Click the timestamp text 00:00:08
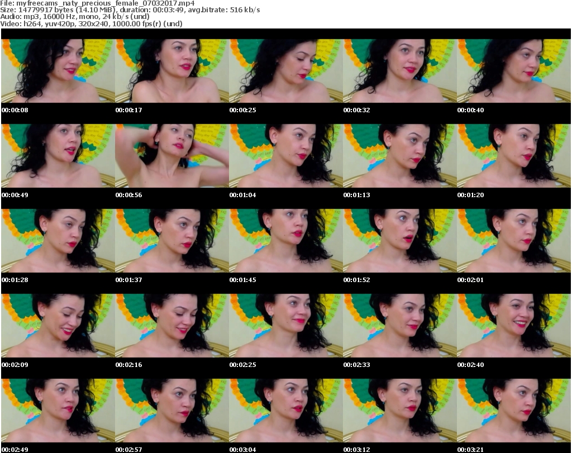The width and height of the screenshot is (572, 453). pos(15,110)
